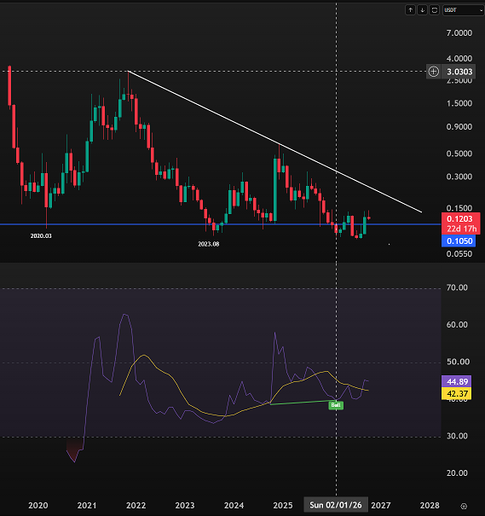Click the up arrow button near USDT
The image size is (485, 516).
410,10
